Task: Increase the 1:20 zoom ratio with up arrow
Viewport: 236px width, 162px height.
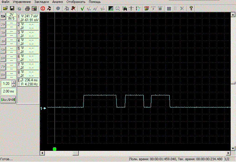Action: pyautogui.click(x=14, y=82)
